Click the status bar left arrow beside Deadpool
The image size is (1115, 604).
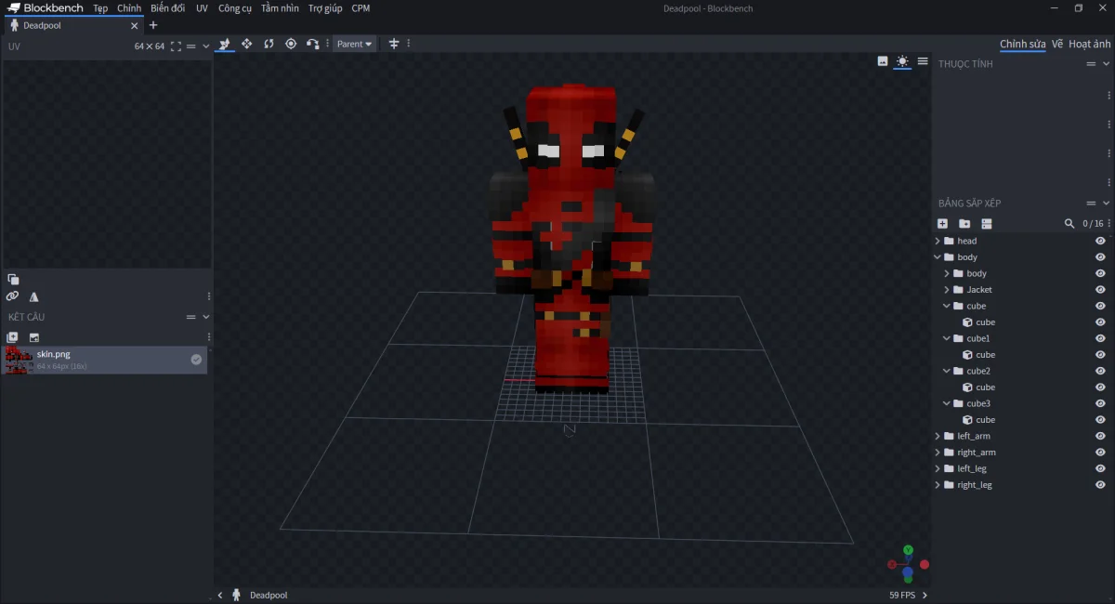(x=220, y=595)
